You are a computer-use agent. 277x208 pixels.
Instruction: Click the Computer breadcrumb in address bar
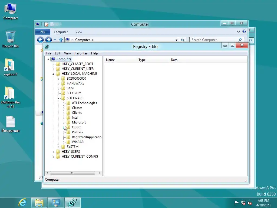[83, 40]
